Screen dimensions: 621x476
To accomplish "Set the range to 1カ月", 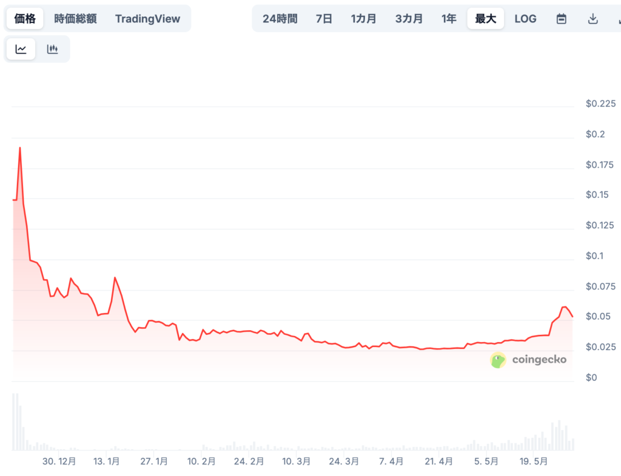I will 363,19.
